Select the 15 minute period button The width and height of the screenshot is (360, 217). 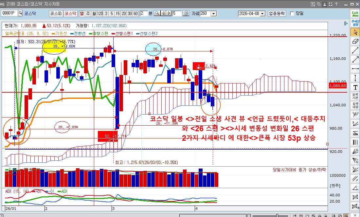(x=118, y=13)
